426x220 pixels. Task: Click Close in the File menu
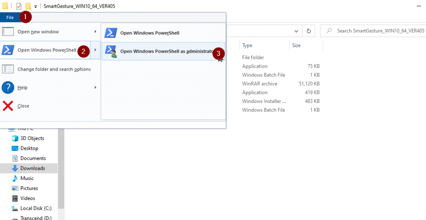[50, 106]
